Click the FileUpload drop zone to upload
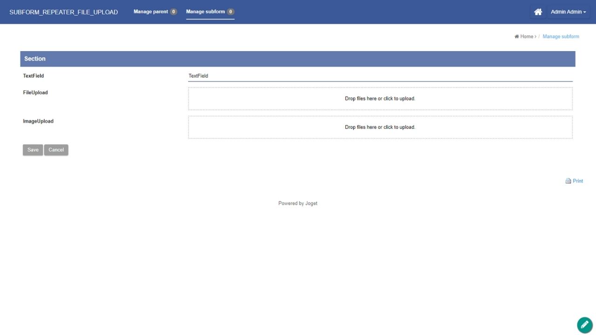Screen dimensions: 596x335 click(380, 99)
